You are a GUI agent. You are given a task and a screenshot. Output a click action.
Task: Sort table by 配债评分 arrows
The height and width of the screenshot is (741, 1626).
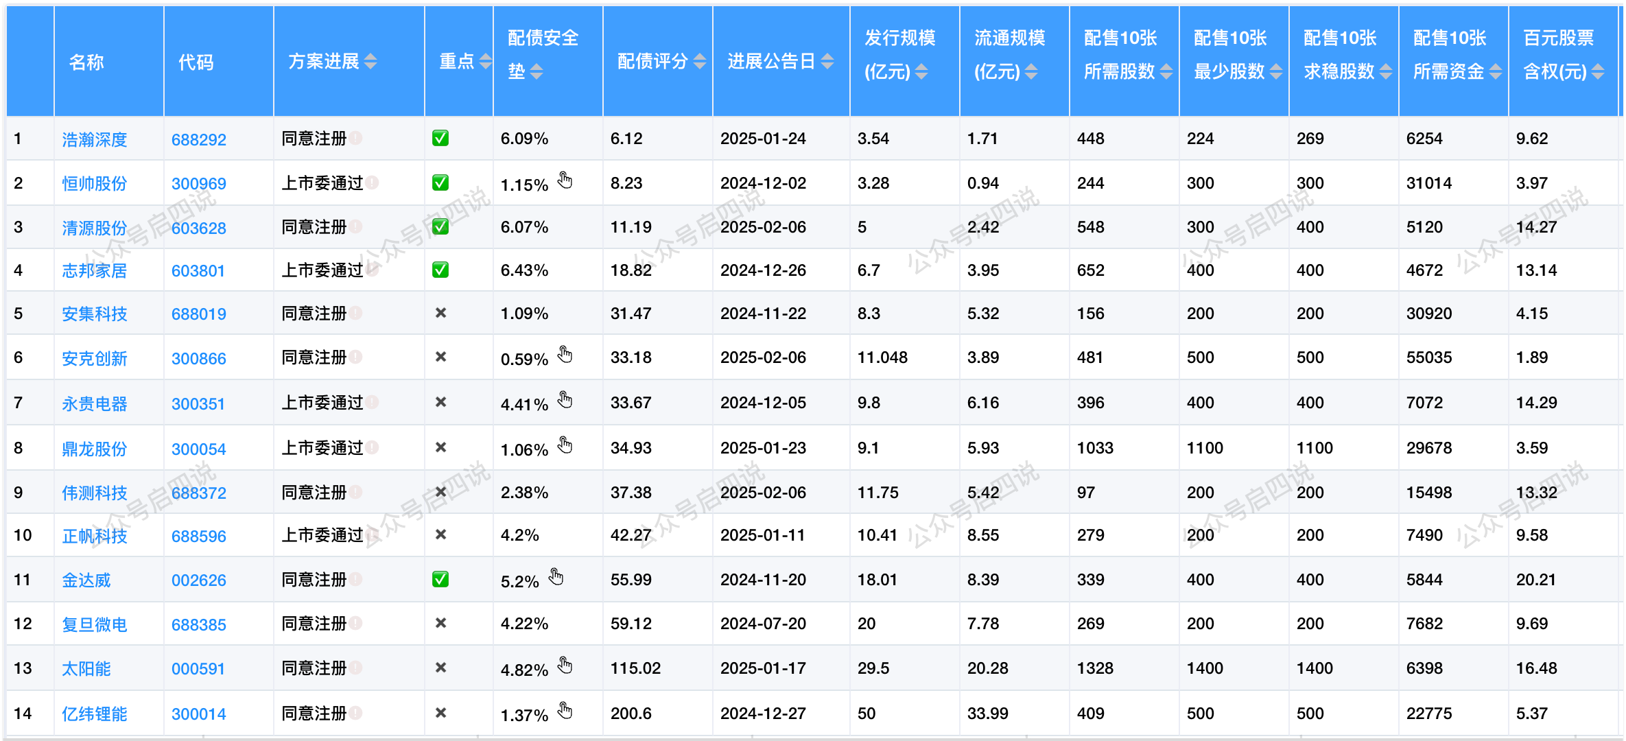pyautogui.click(x=699, y=61)
